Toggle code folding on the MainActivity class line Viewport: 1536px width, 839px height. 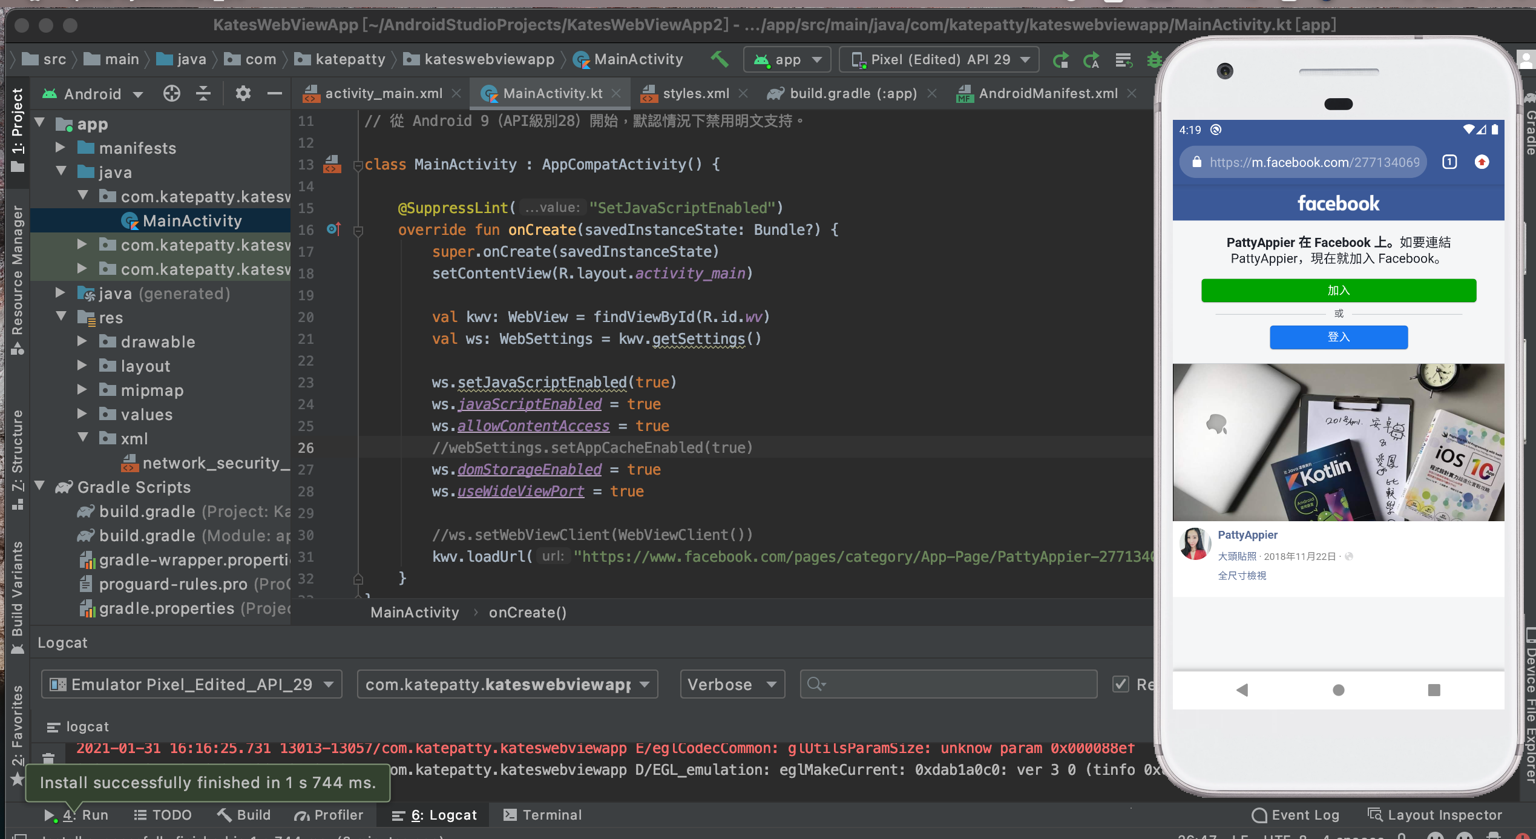click(358, 165)
